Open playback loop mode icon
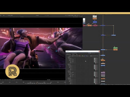Screen dimensions: 130x97 [25, 83]
